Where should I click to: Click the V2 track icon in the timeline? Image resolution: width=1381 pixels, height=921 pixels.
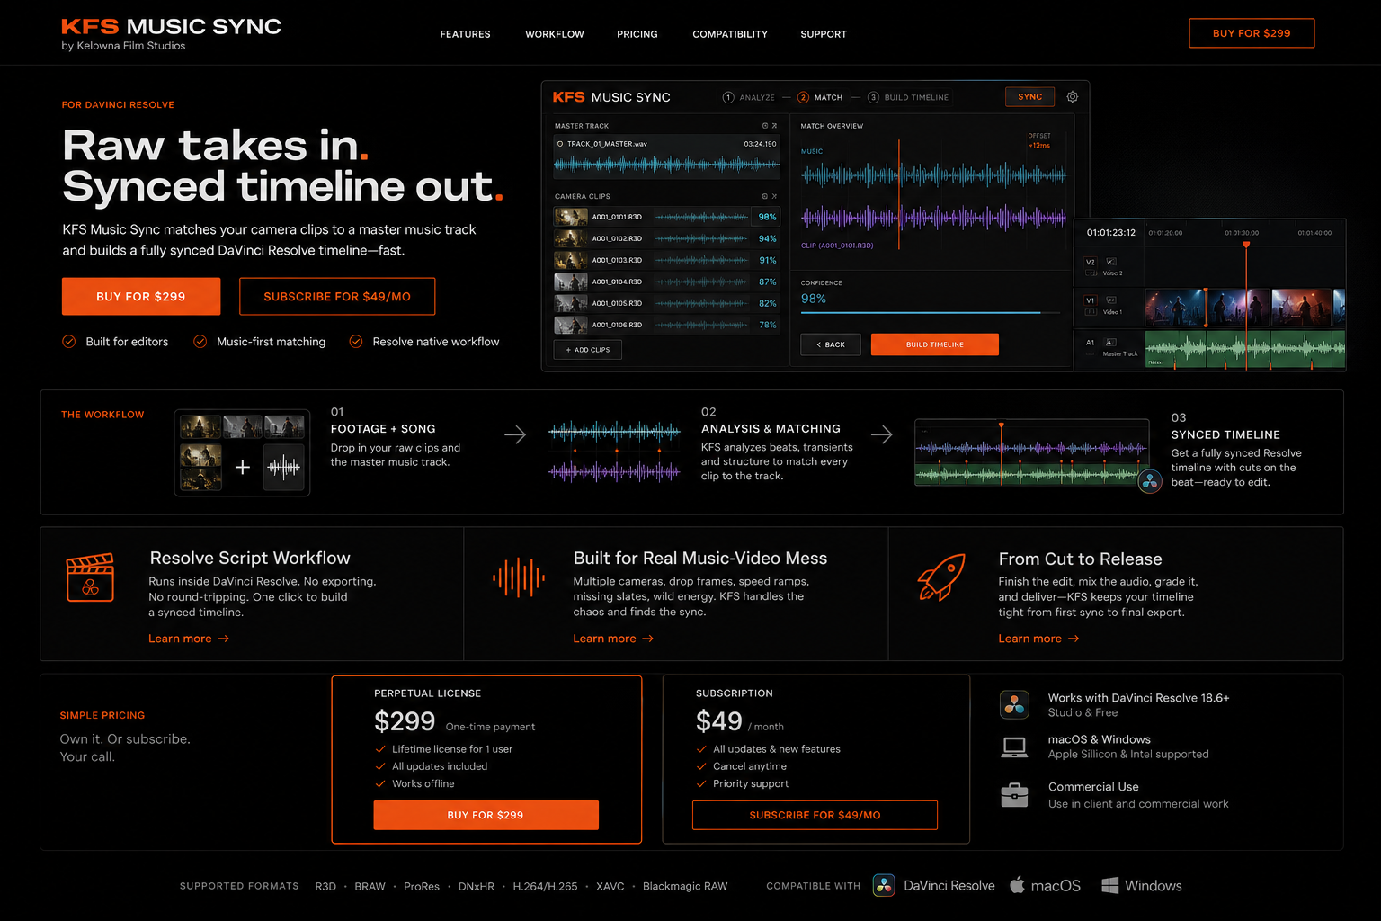[1111, 262]
